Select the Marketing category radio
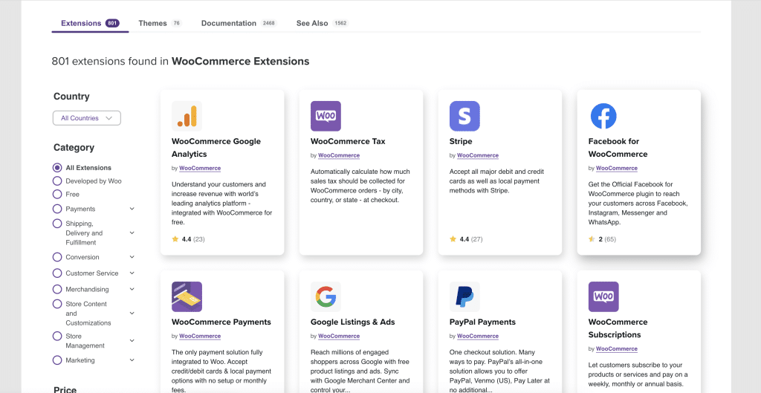Screen dimensions: 761x393 pos(57,360)
